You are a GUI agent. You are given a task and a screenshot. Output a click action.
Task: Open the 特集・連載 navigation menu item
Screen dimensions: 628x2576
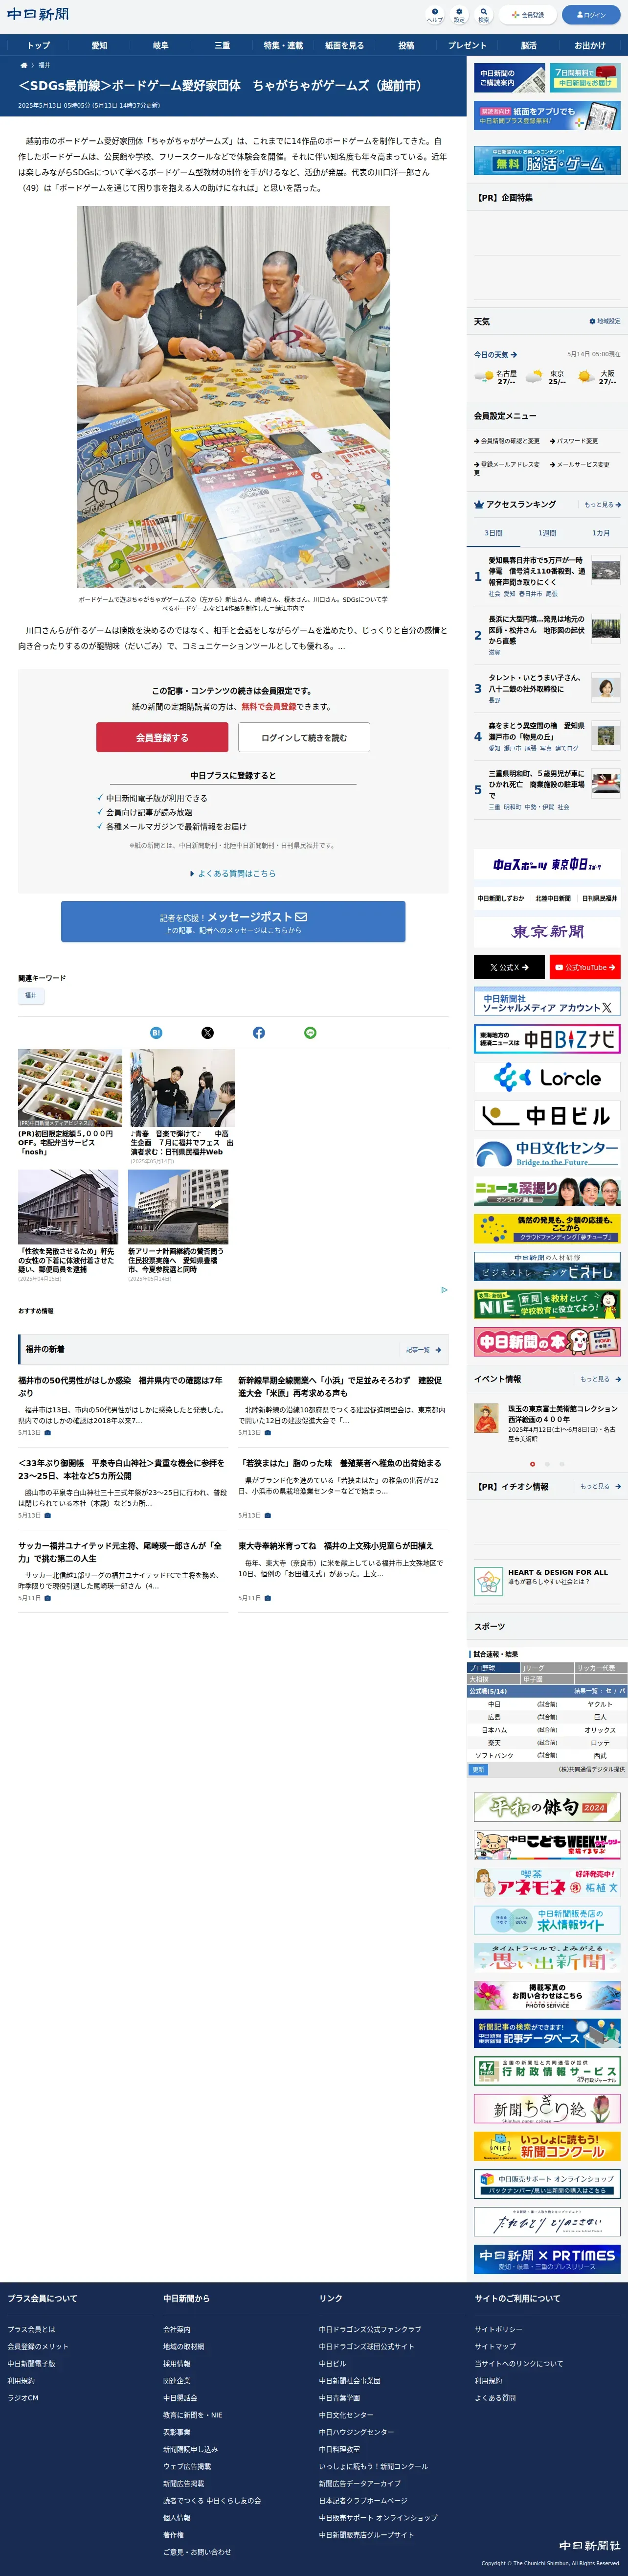(x=283, y=45)
